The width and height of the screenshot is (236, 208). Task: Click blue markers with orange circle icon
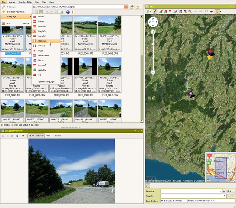[x=180, y=11]
